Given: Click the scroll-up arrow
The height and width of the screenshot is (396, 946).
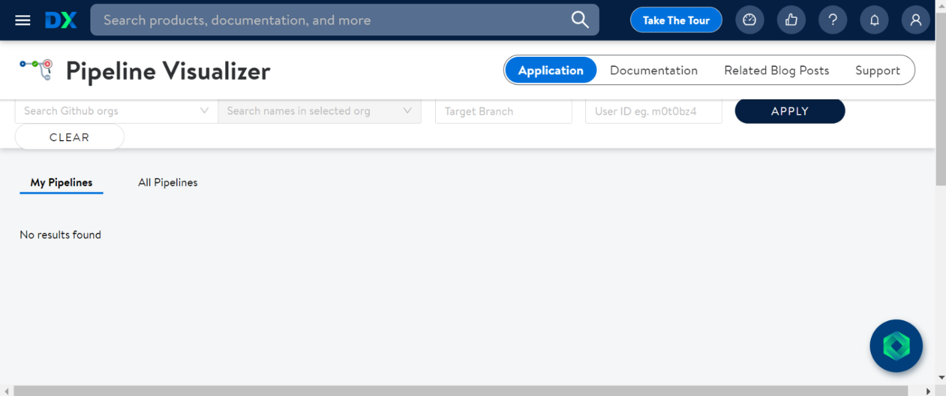Looking at the screenshot, I should click(941, 4).
